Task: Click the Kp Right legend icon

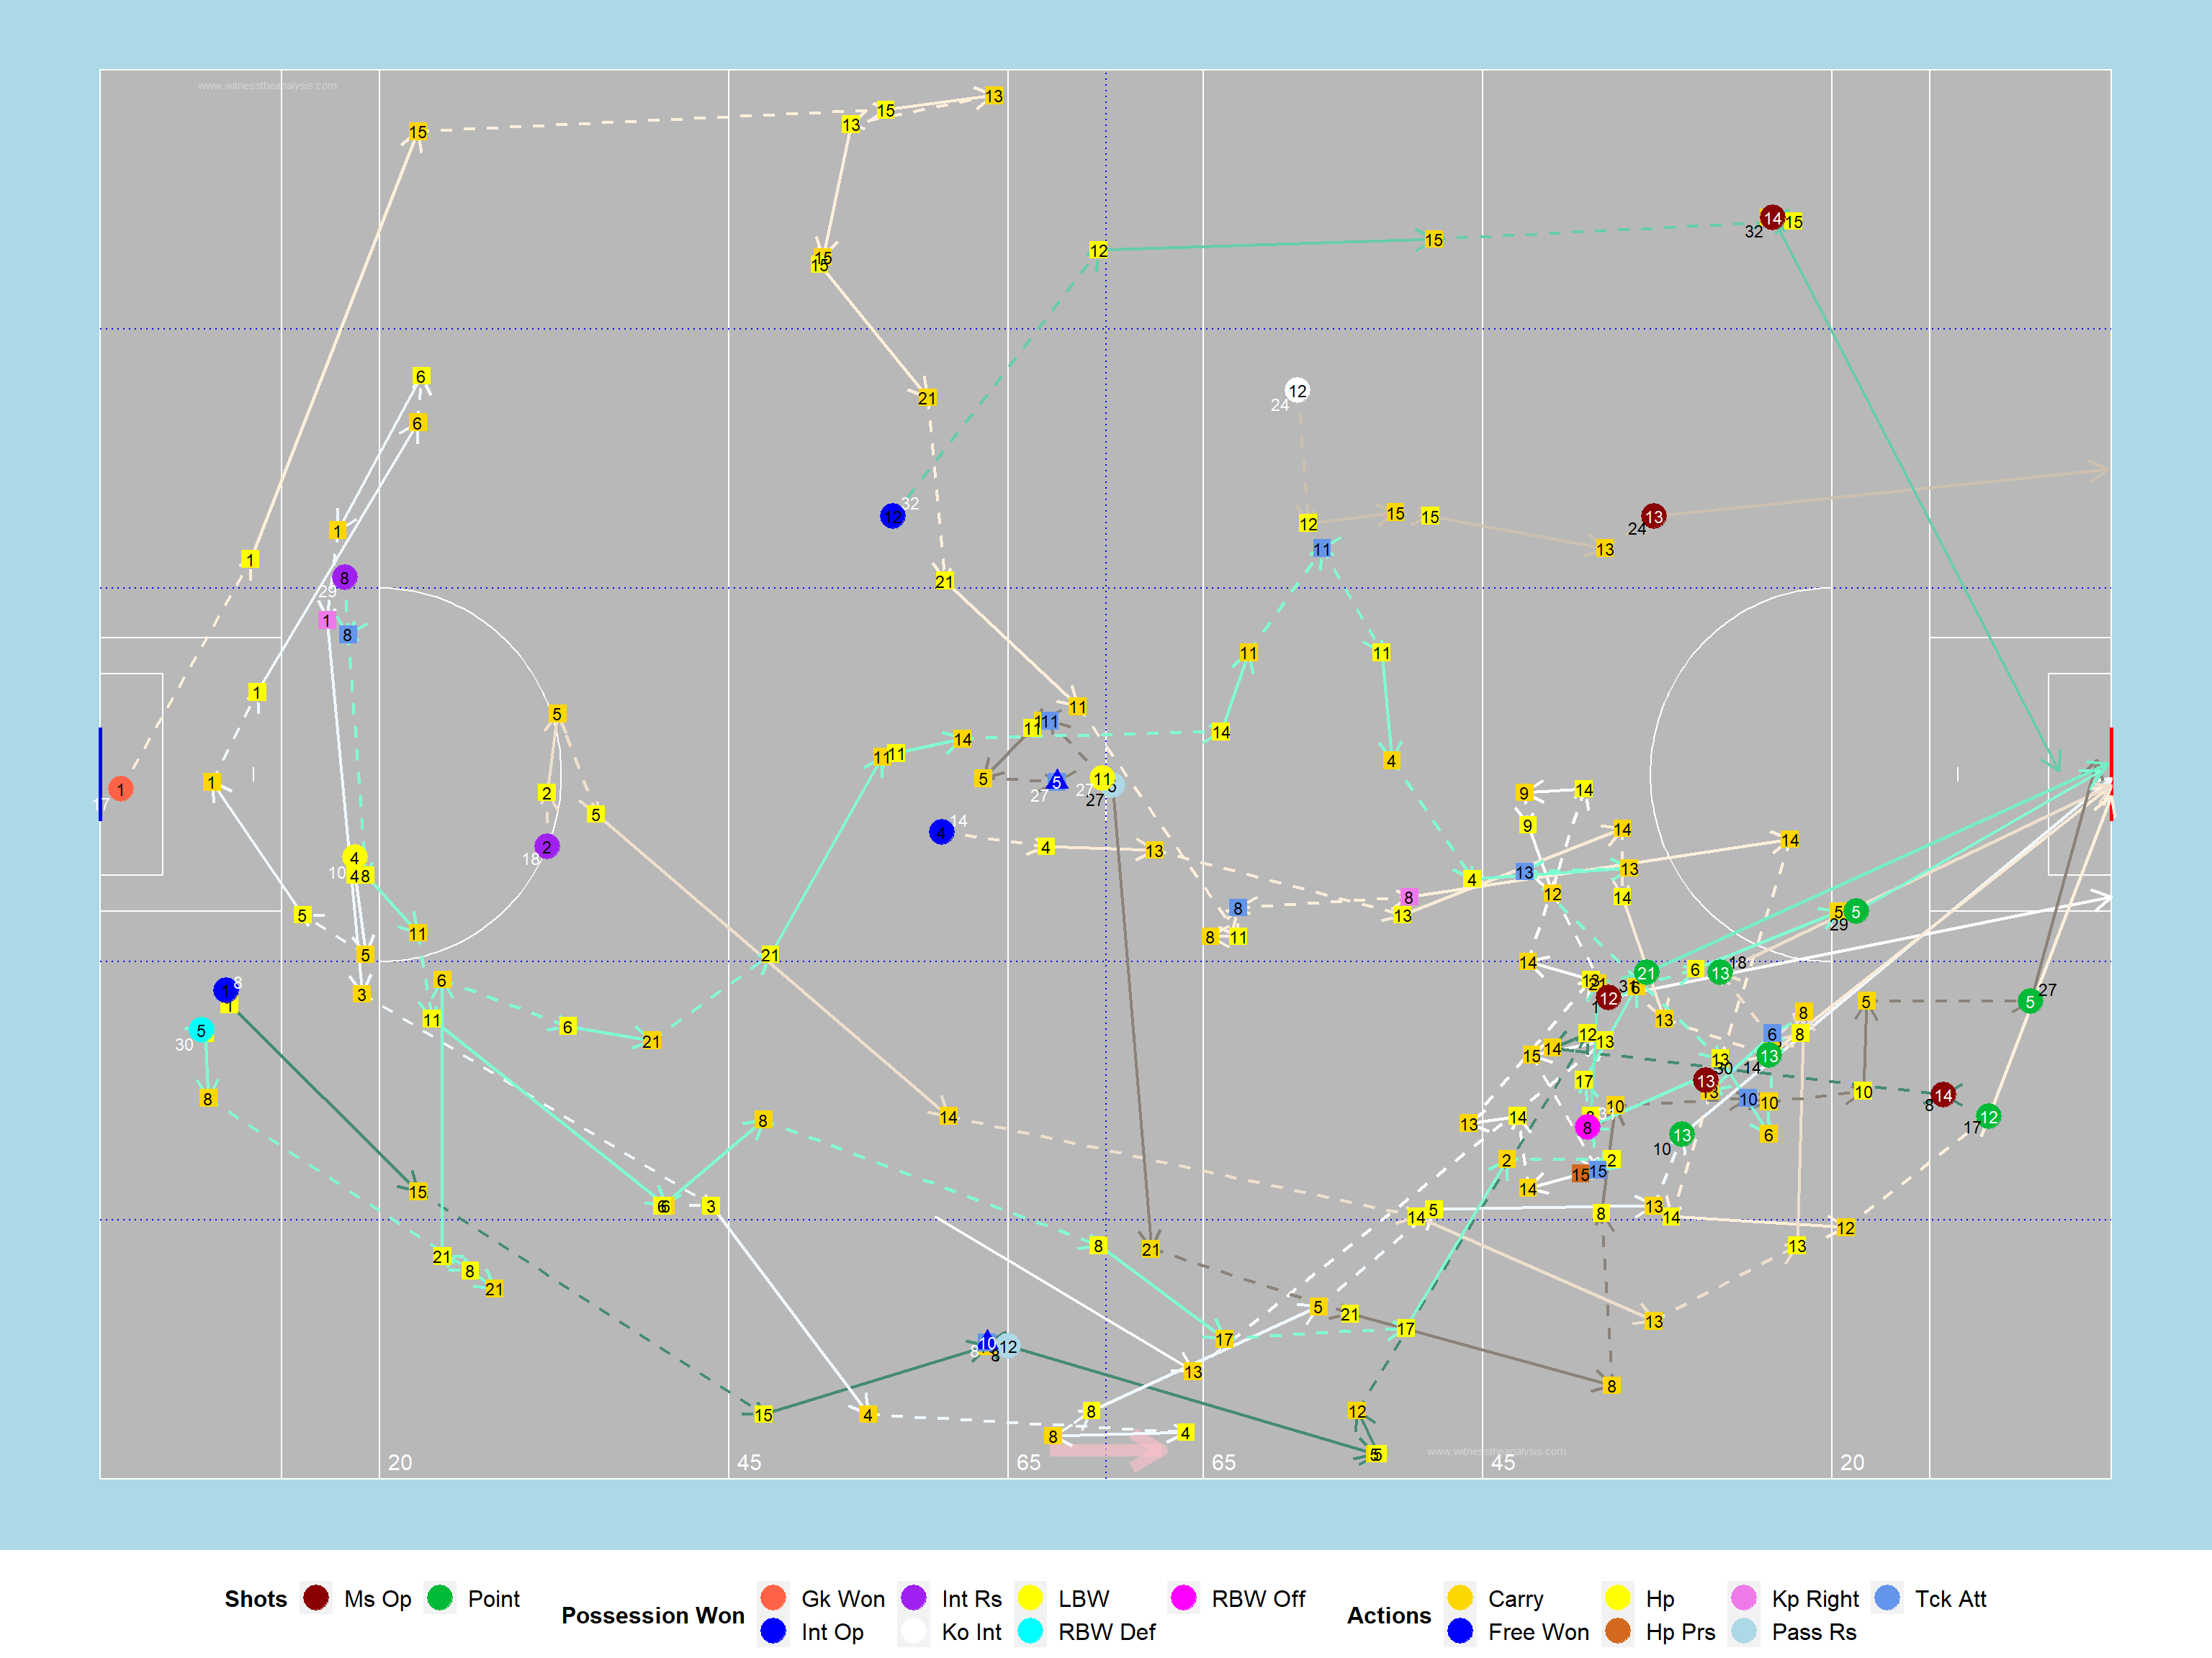Action: 1744,1597
